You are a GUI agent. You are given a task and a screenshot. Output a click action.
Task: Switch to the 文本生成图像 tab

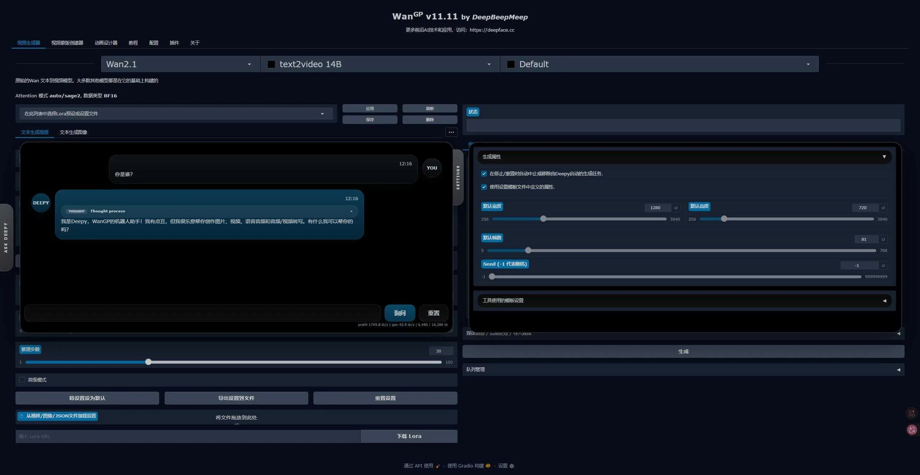click(73, 132)
